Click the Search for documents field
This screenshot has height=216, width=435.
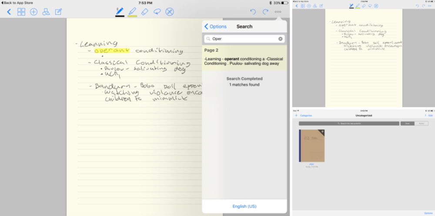click(x=349, y=124)
